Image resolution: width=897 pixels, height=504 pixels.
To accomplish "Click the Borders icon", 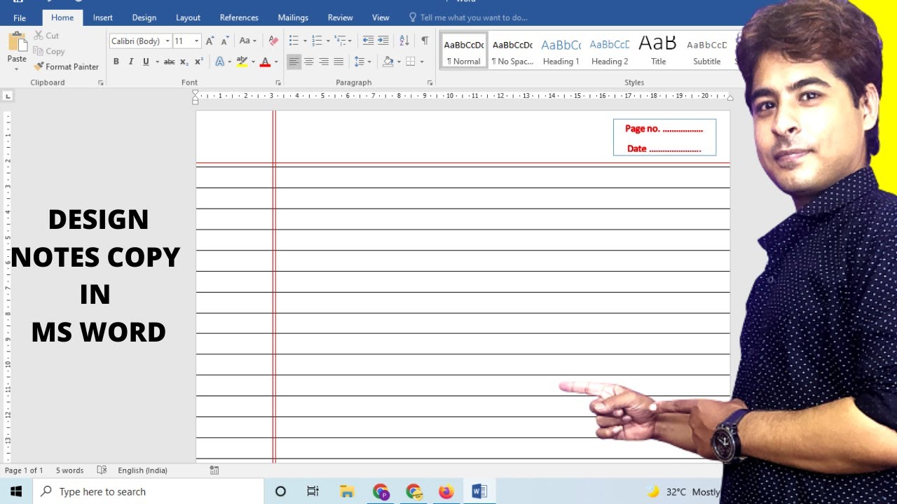I will 411,62.
